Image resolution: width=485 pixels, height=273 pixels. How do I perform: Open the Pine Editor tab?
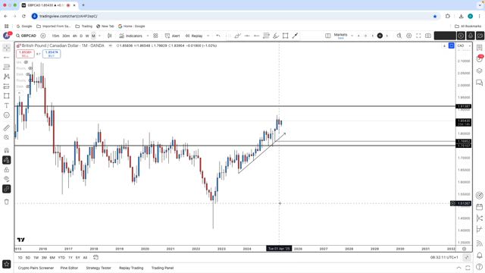pyautogui.click(x=69, y=268)
